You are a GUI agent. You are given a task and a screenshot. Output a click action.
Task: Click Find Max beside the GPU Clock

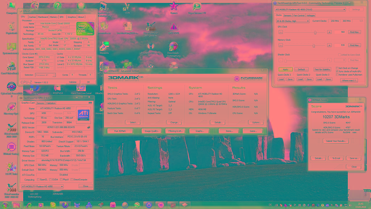[354, 32]
